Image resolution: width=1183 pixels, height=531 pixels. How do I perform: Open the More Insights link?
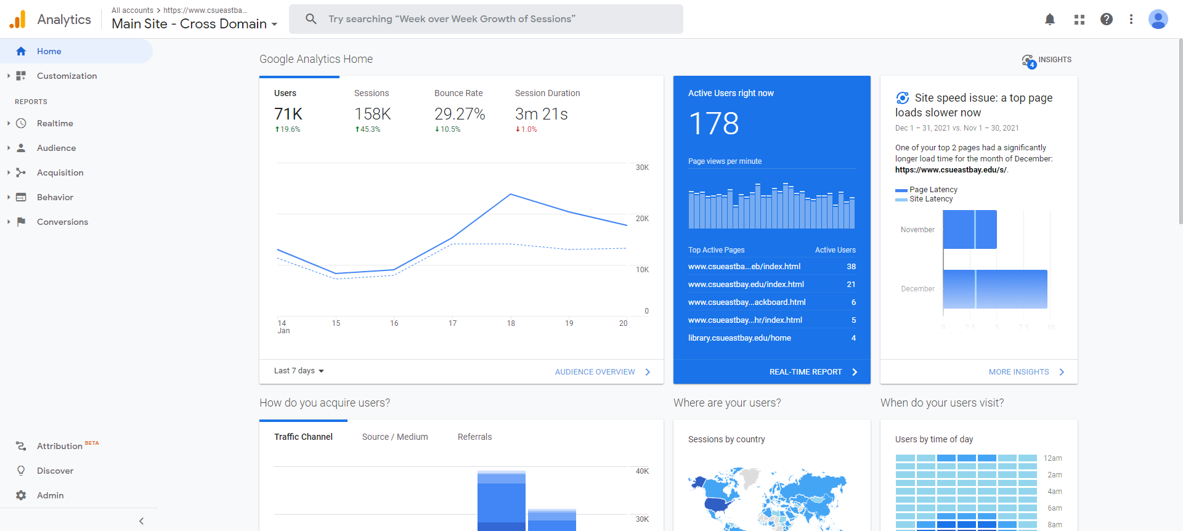click(x=1018, y=372)
